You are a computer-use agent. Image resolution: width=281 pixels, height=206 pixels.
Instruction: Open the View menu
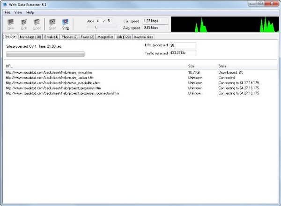(18, 12)
